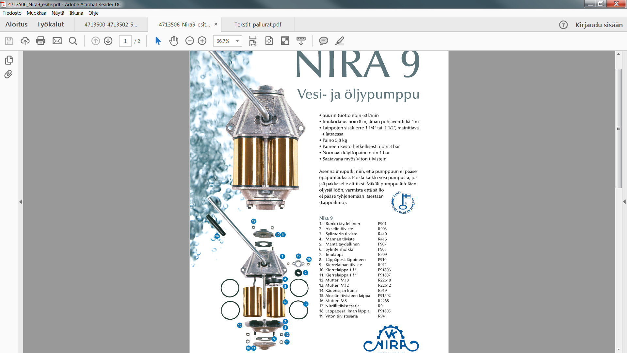Screen dimensions: 627x353
Task: Switch to the 4713500_4713502-5... document tab
Action: click(111, 25)
